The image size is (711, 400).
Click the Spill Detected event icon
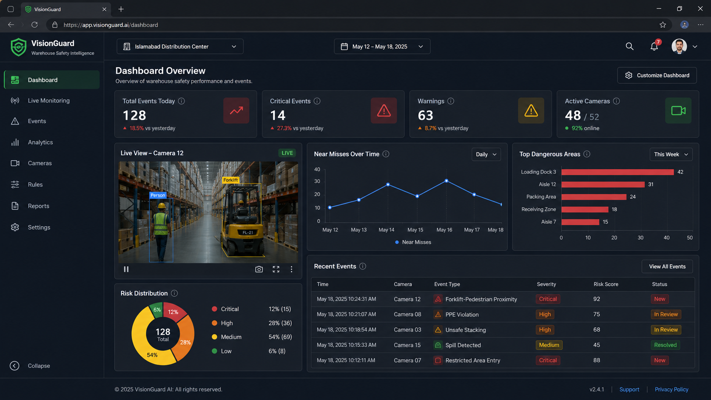[438, 345]
